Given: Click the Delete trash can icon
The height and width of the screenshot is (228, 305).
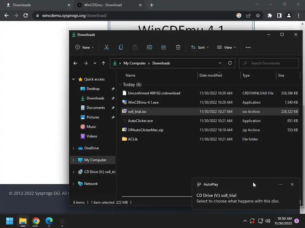Looking at the screenshot, I should 178,47.
